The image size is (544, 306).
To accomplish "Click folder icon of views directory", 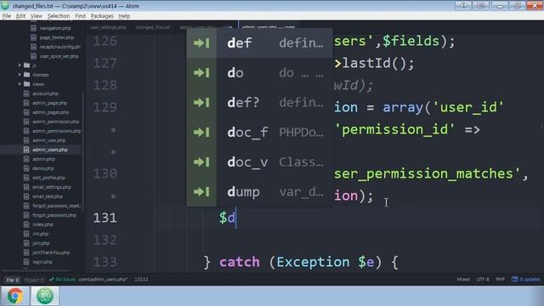I will (x=26, y=84).
